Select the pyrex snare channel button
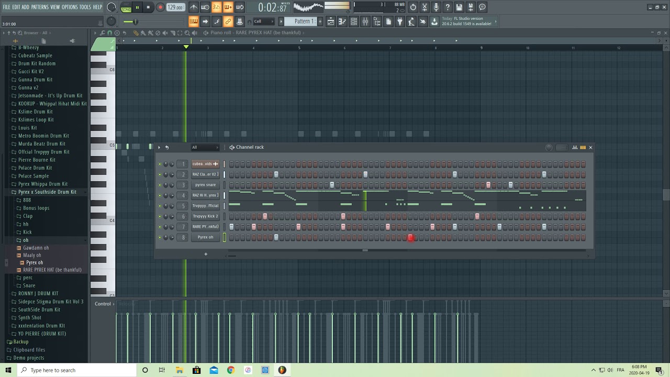This screenshot has width=670, height=377. [205, 185]
